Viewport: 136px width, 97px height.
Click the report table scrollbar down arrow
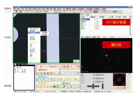131,34
